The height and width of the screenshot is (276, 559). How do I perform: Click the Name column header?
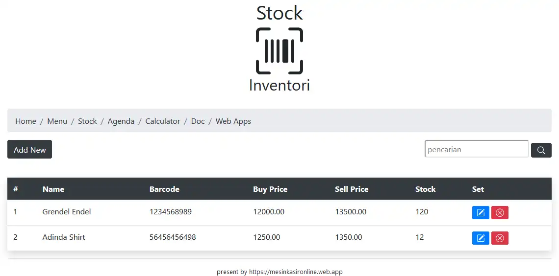click(x=53, y=189)
